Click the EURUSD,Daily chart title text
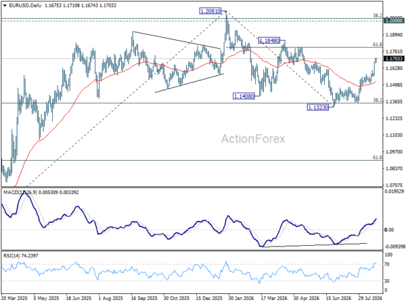406x304 pixels. [x=25, y=5]
